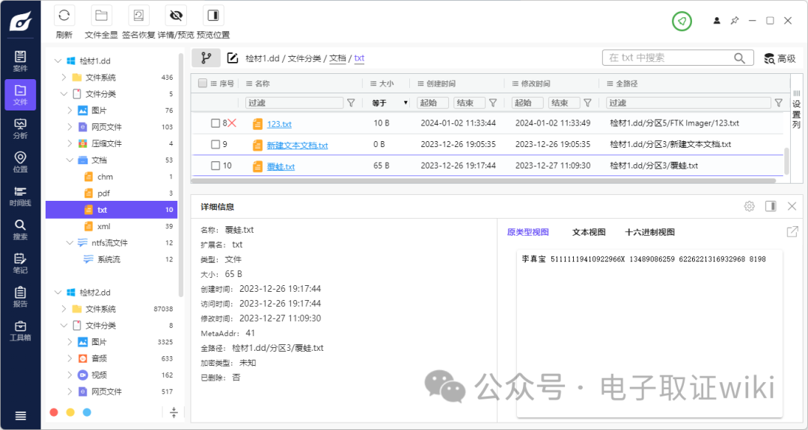Screen dimensions: 808x430
Task: Click the 全路径 column filter funnel icon
Action: pyautogui.click(x=779, y=103)
